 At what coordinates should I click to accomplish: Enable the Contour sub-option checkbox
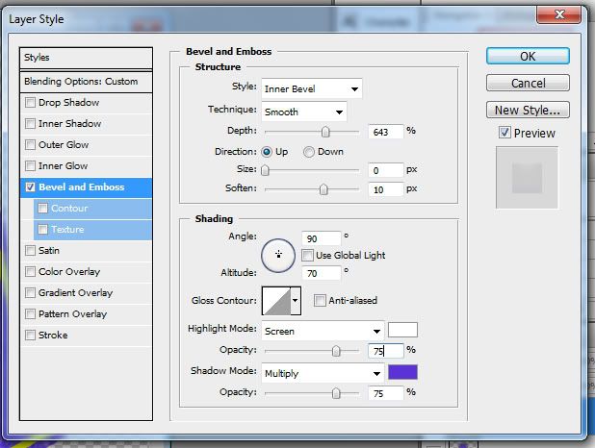coord(43,208)
